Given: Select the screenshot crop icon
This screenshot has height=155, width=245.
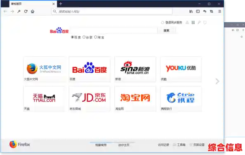Looking at the screenshot, I should 212,12.
